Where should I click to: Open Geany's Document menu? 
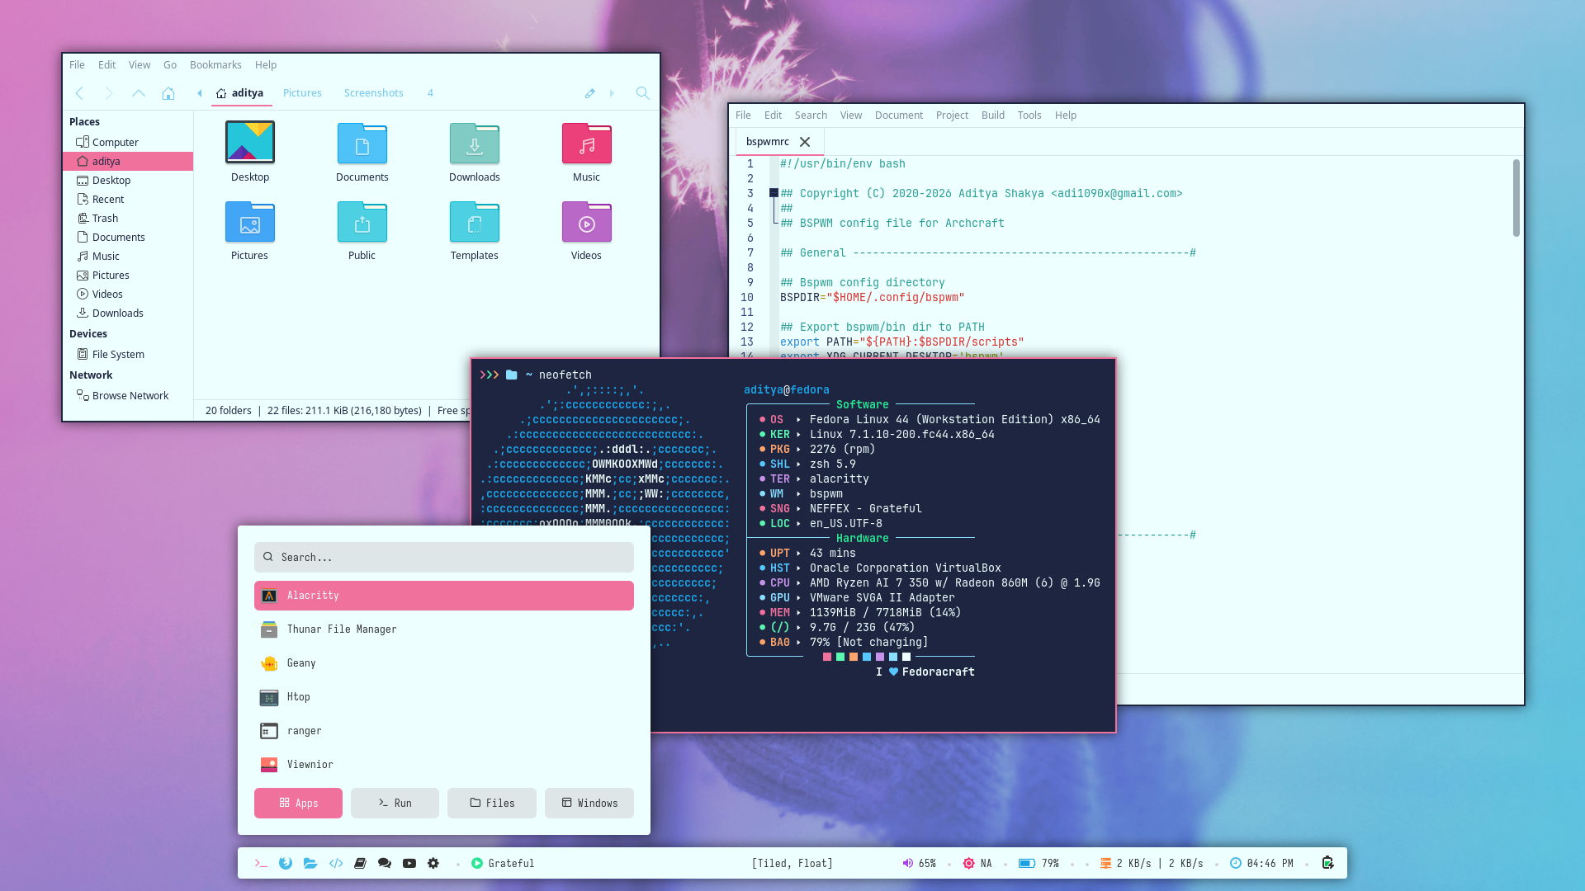899,115
